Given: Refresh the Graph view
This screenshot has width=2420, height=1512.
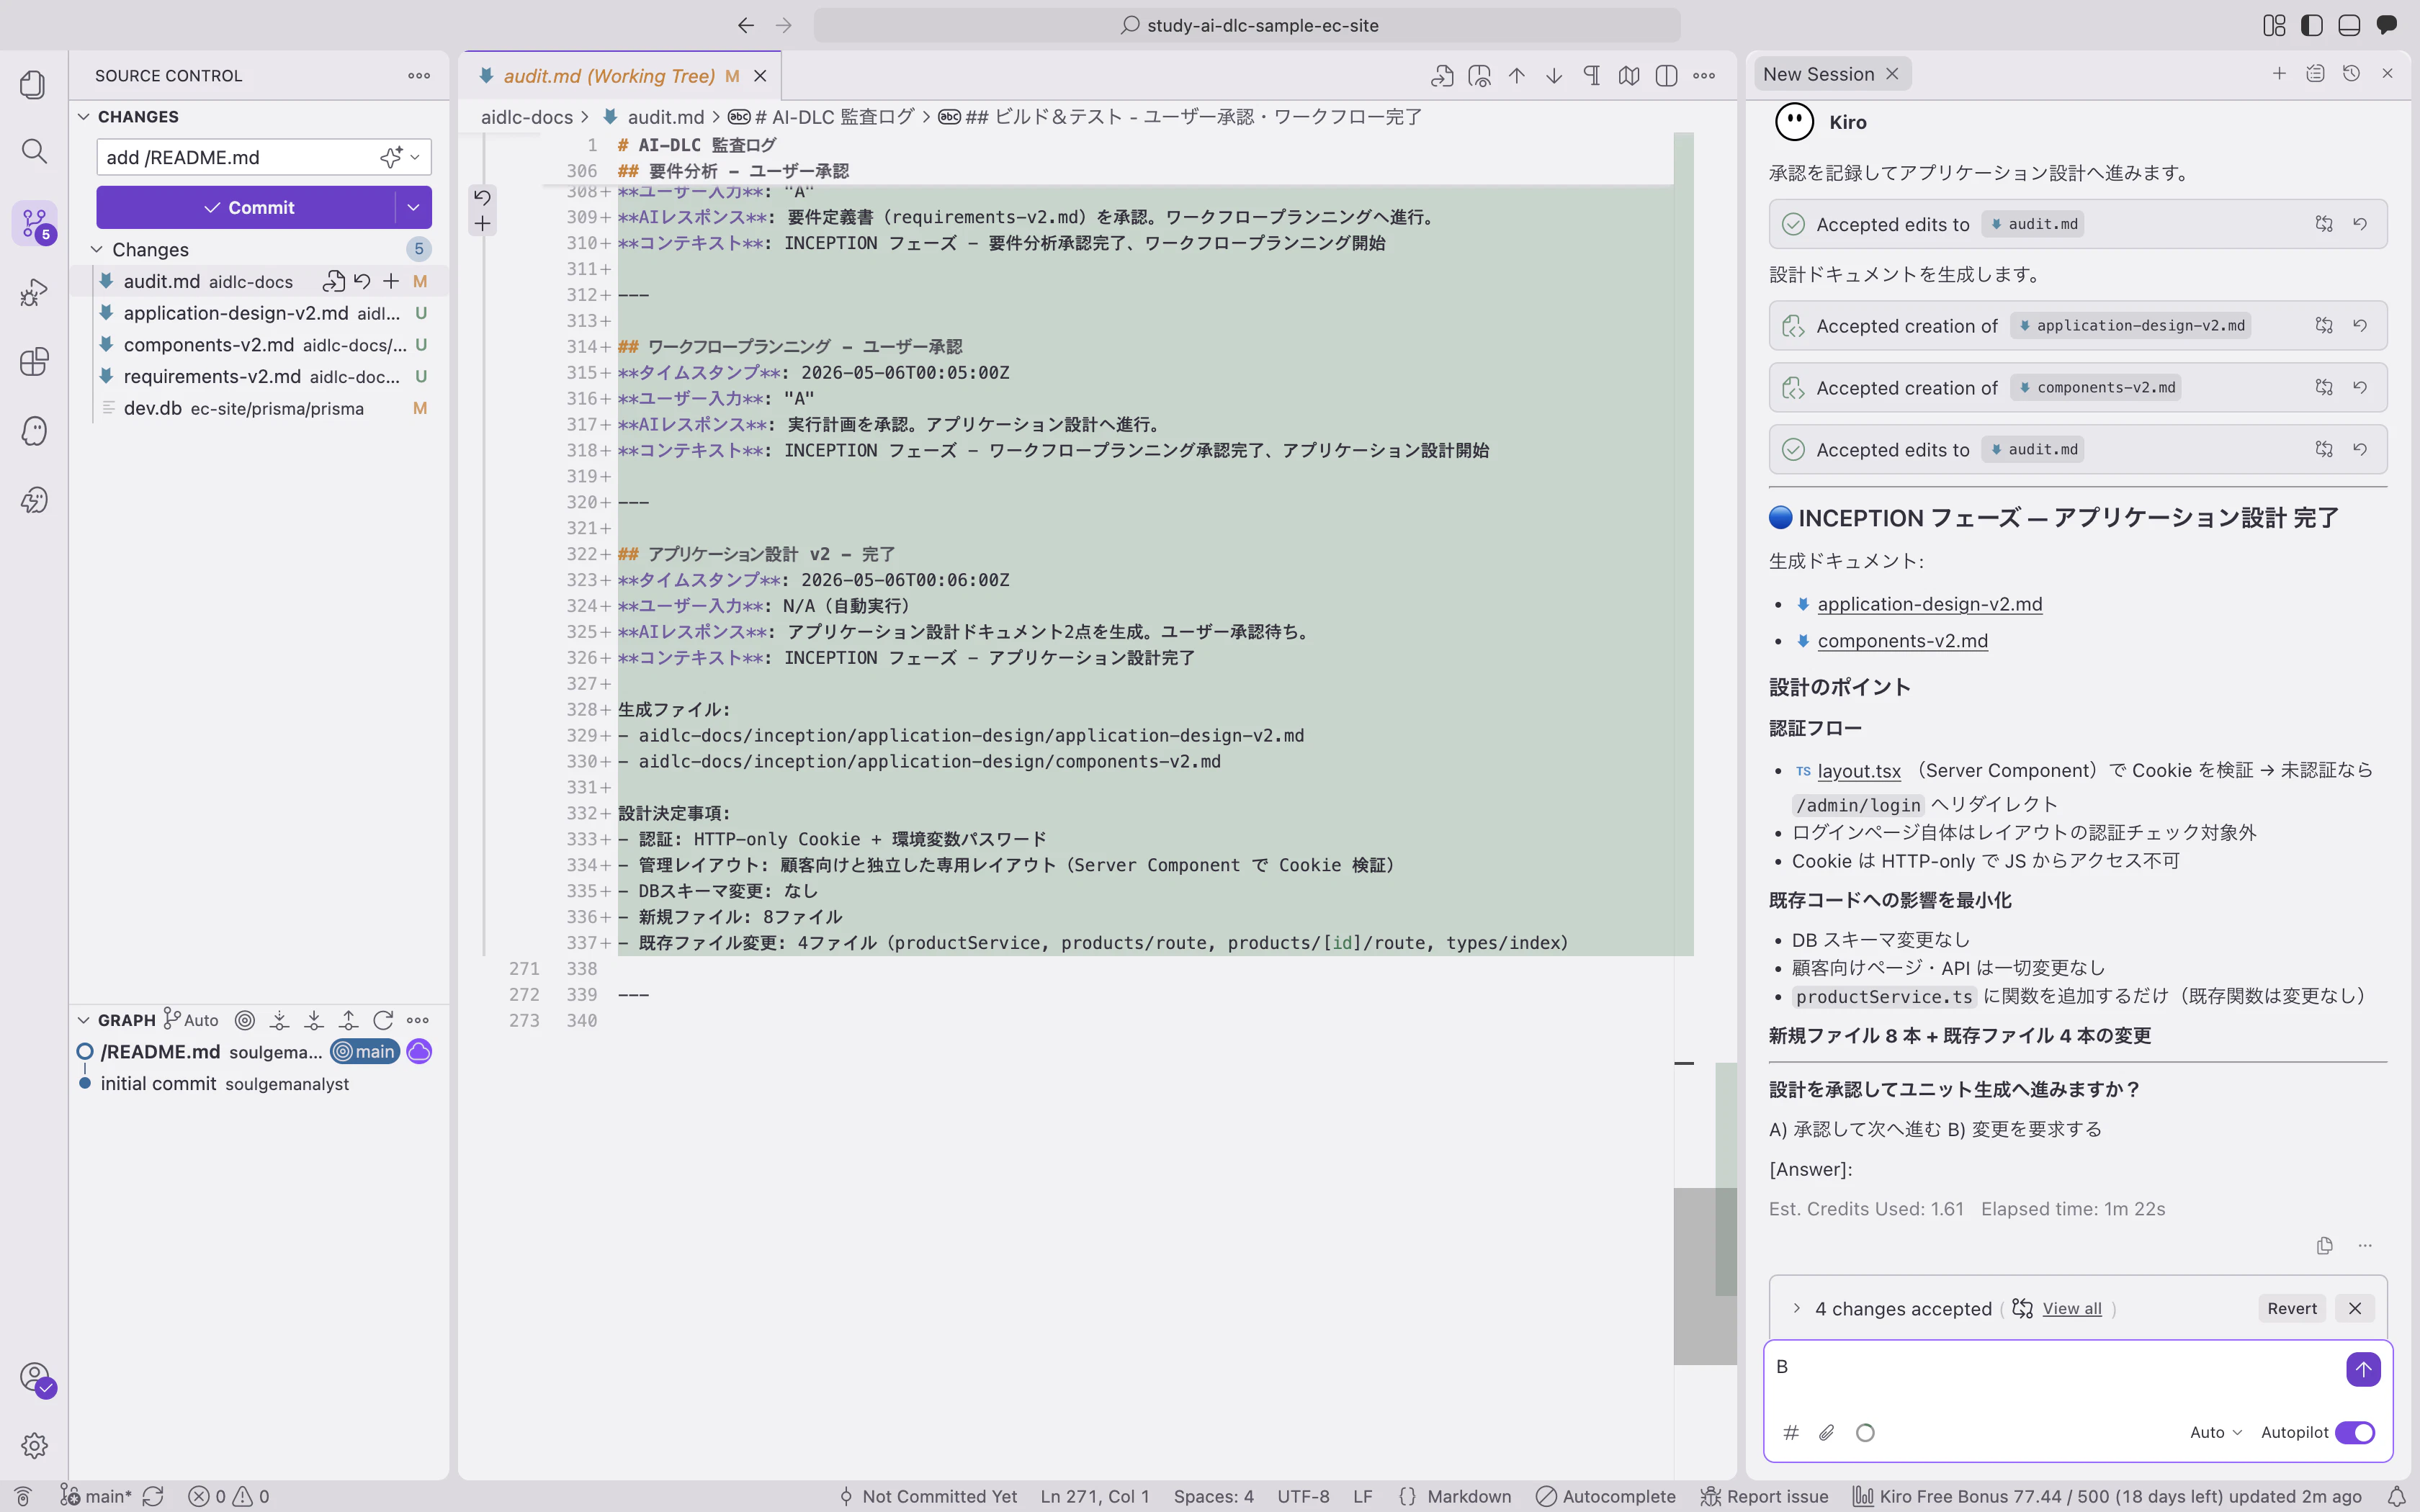Looking at the screenshot, I should pyautogui.click(x=383, y=1020).
